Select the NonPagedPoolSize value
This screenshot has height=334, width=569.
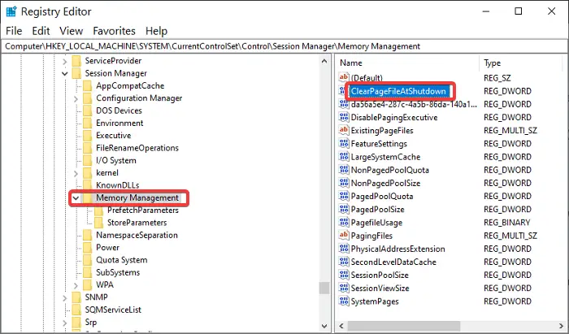[x=385, y=183]
